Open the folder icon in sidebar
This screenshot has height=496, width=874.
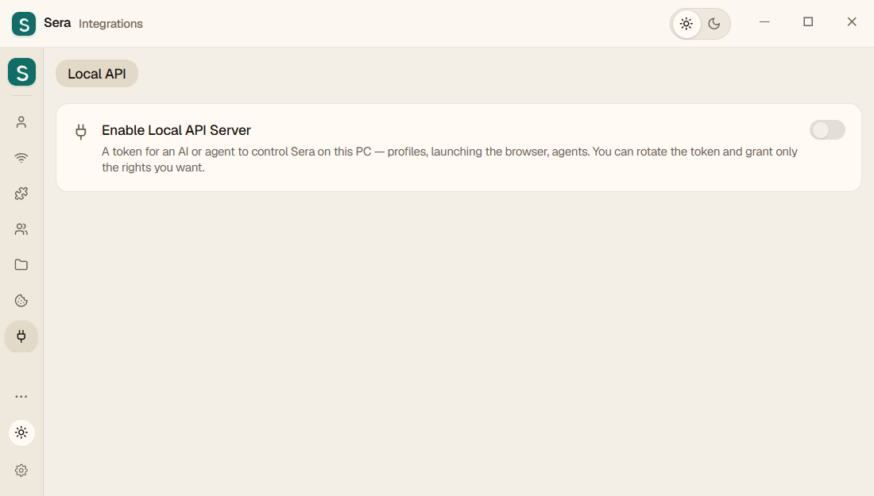pos(21,264)
